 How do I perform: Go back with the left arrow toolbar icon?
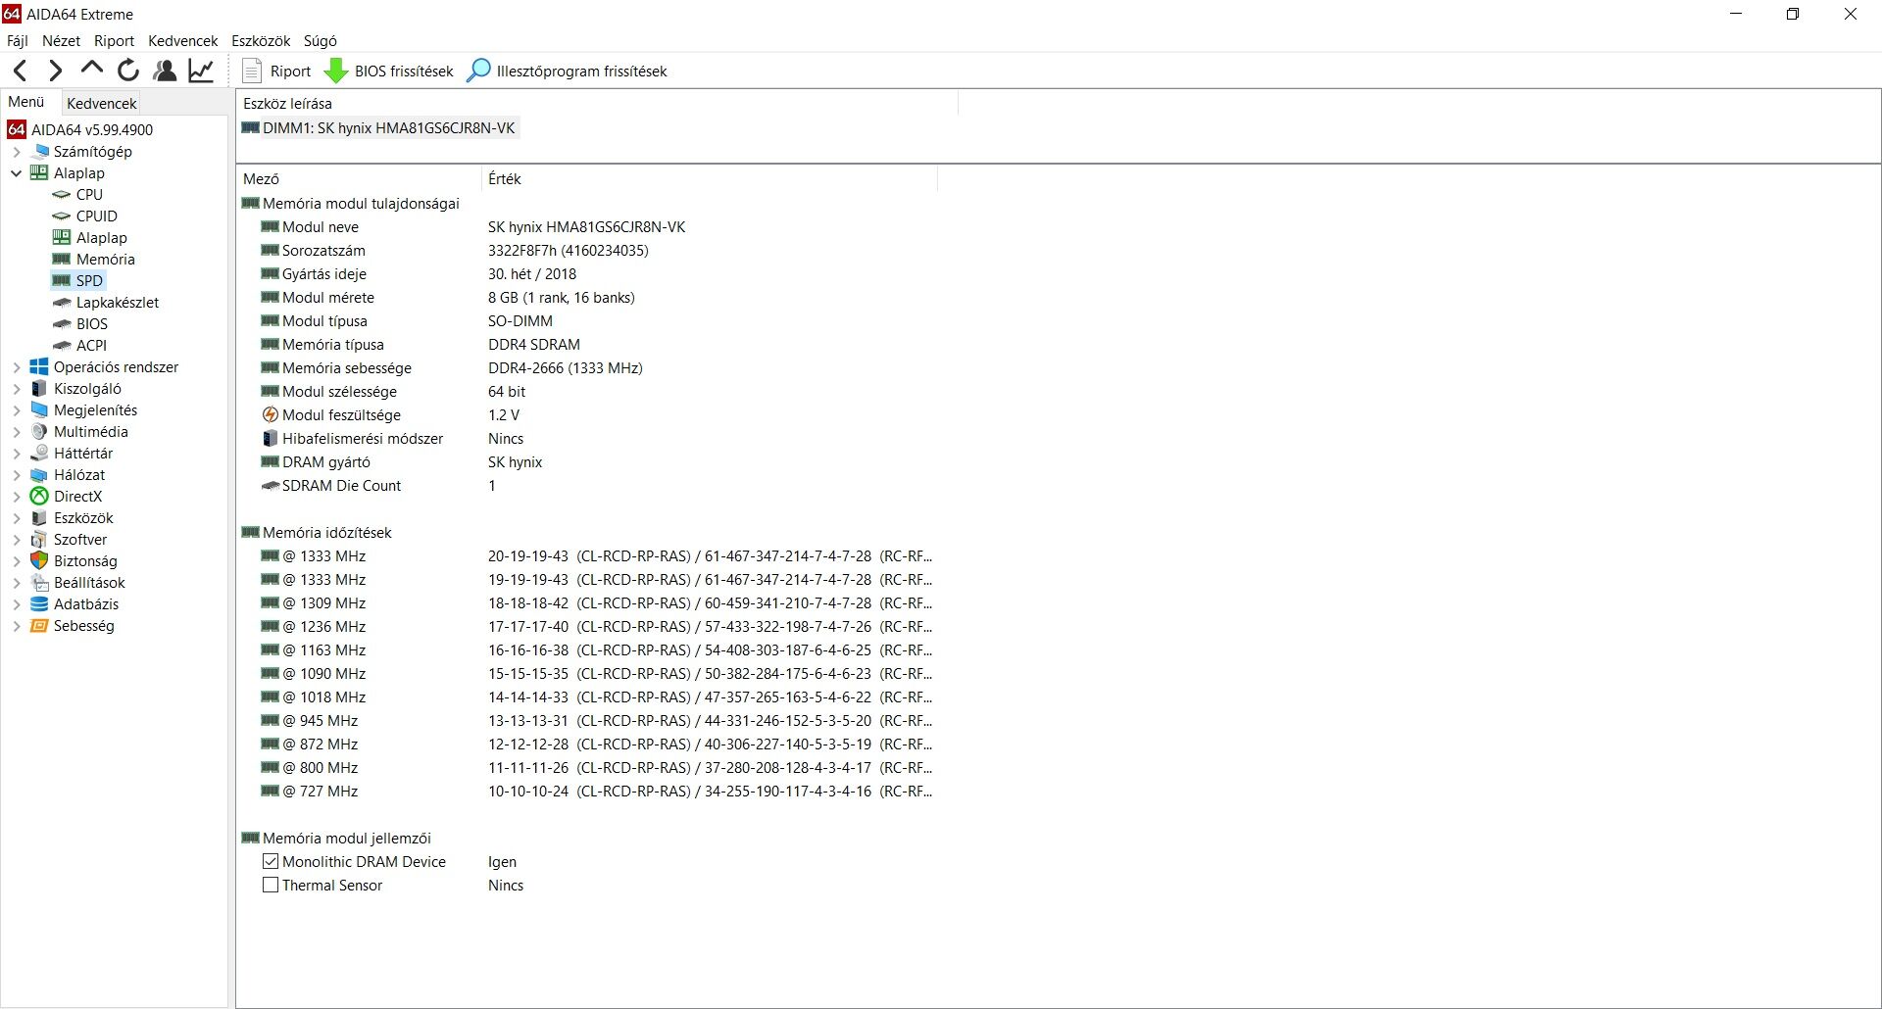pos(21,71)
